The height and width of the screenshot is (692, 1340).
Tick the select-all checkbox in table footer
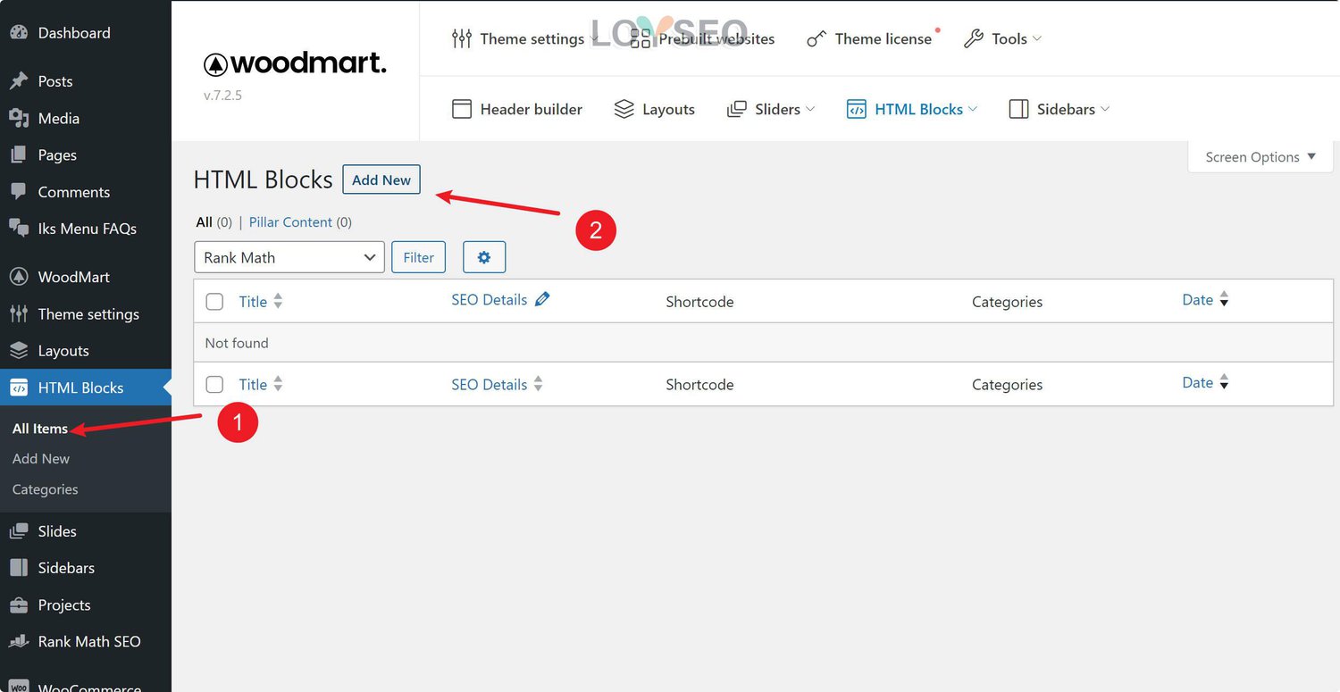tap(214, 385)
